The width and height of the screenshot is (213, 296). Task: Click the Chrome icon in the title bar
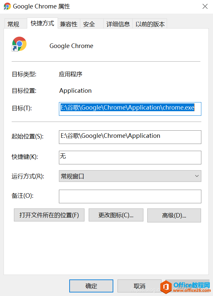7,6
